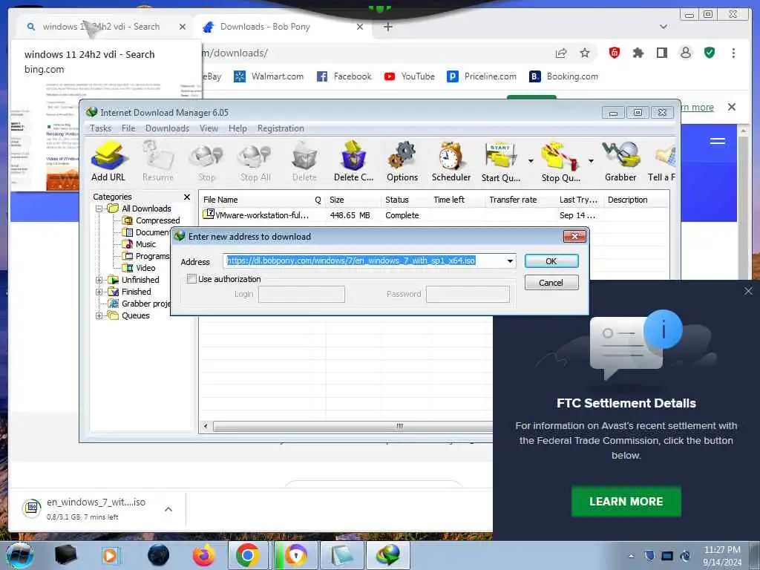Expand the Queues category
This screenshot has height=570, width=760.
[x=99, y=315]
